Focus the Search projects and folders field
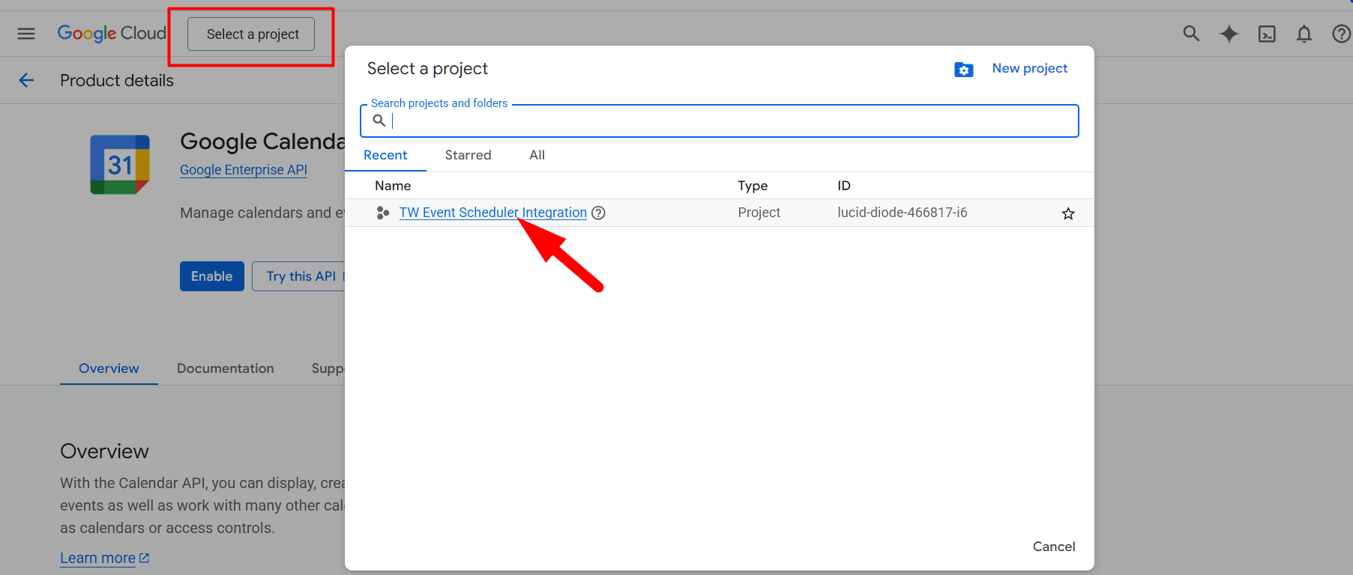This screenshot has width=1353, height=575. (x=720, y=121)
